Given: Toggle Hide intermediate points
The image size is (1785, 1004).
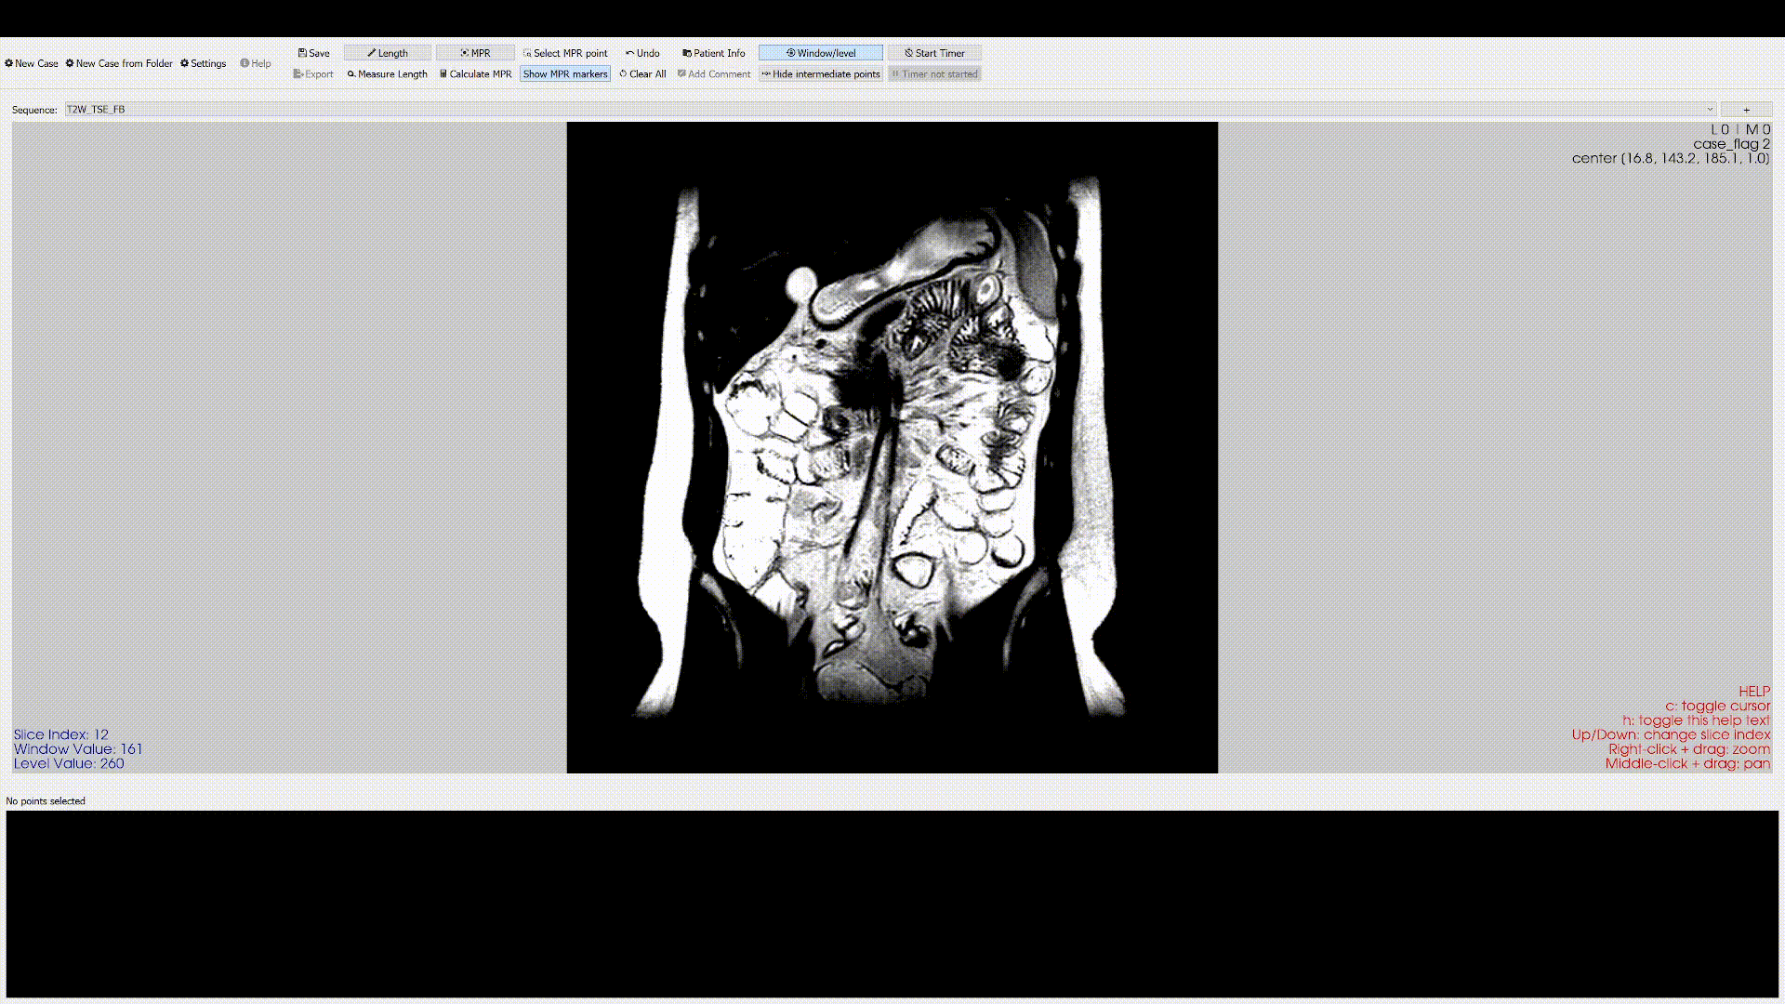Looking at the screenshot, I should click(x=821, y=73).
